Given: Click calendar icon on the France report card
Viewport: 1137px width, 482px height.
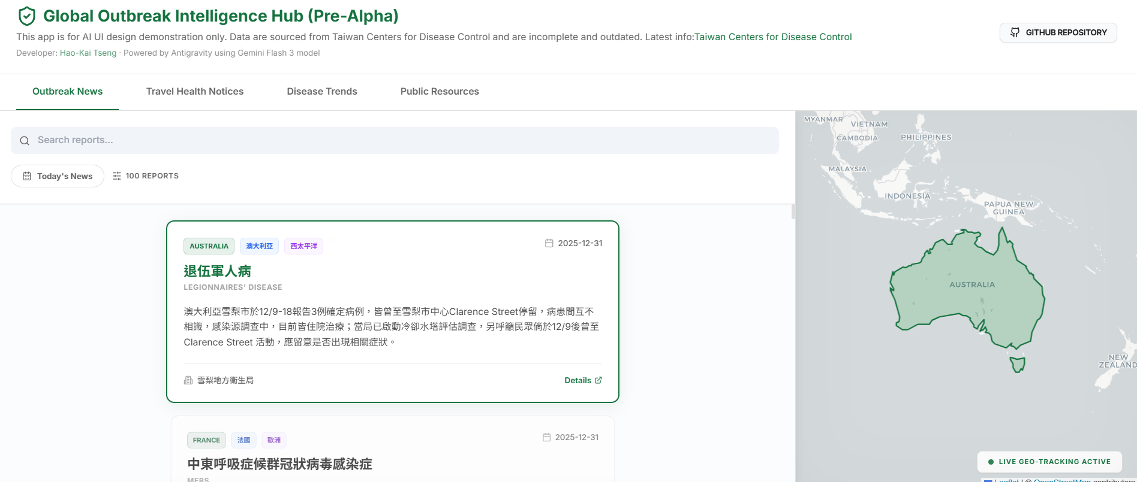Looking at the screenshot, I should 546,437.
